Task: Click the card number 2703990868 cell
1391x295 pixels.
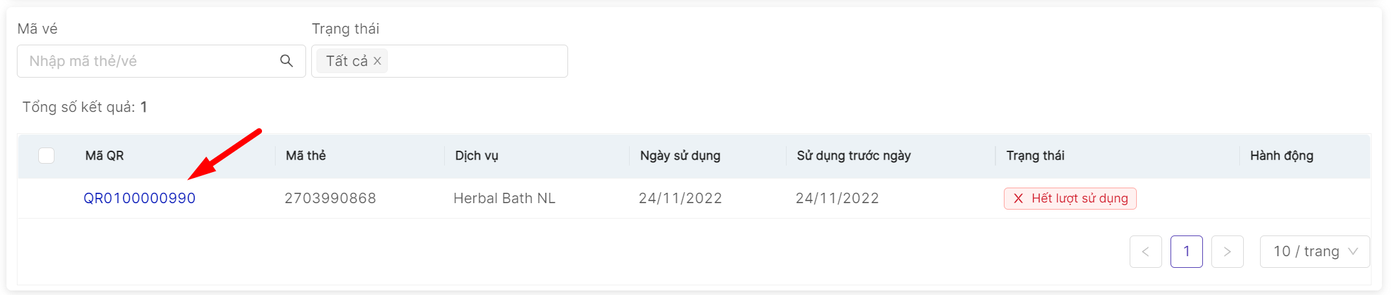Action: pyautogui.click(x=330, y=199)
